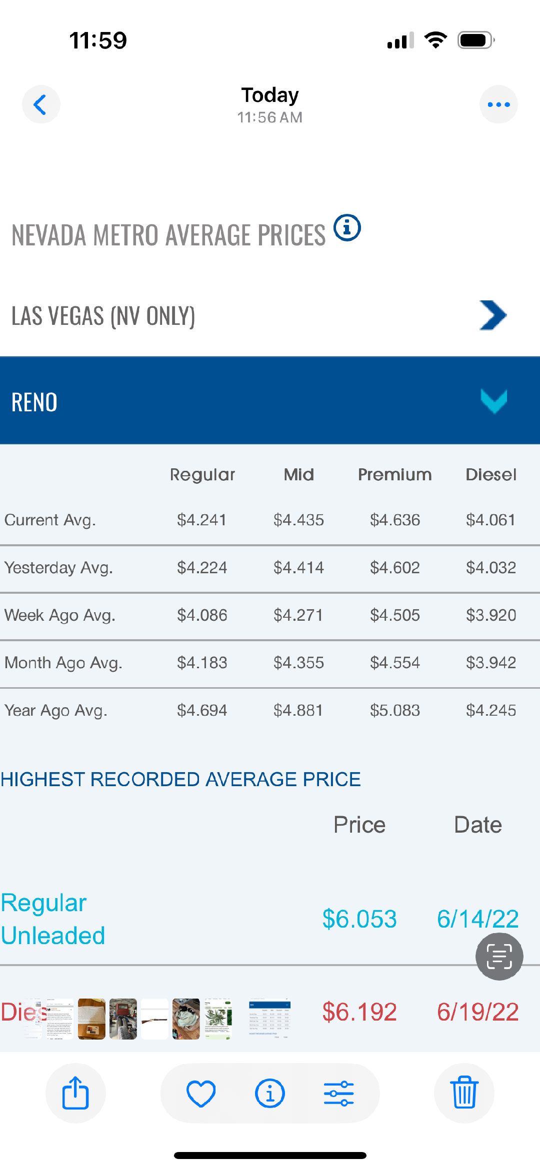Screen dimensions: 540x1170
Task: Open the edit adjustments sliders icon
Action: (339, 1093)
